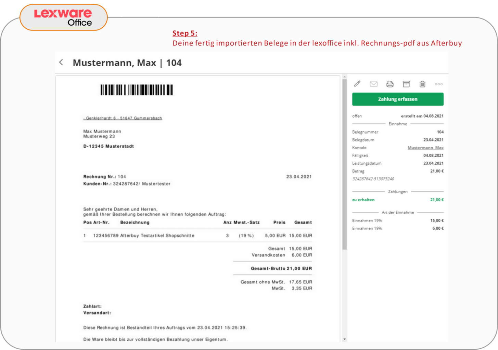Open the Mustermann, Max contact link
Viewport: 498px width, 350px height.
425,148
